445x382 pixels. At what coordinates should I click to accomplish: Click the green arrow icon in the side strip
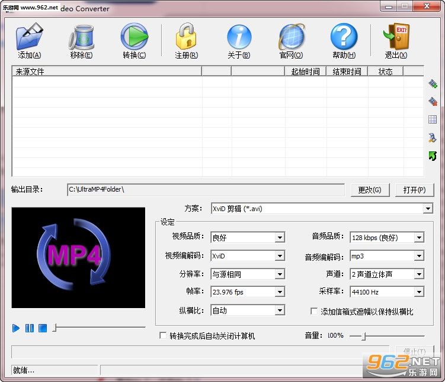(x=433, y=156)
